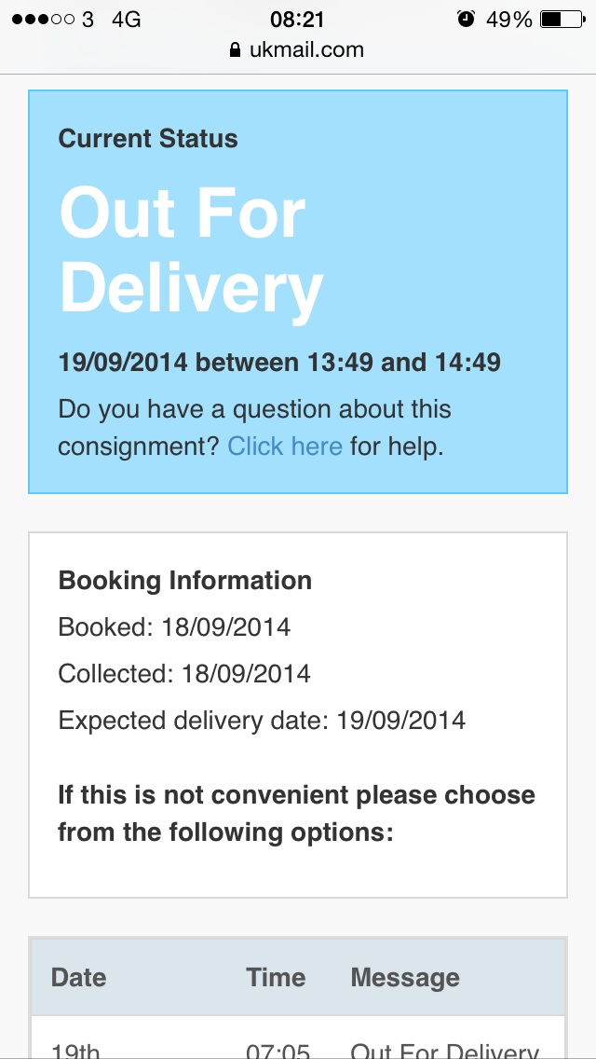
Task: Tap the Message column header
Action: pyautogui.click(x=405, y=977)
